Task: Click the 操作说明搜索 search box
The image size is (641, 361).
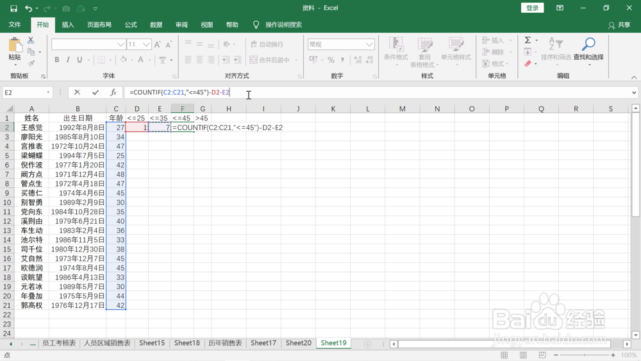Action: coord(283,24)
